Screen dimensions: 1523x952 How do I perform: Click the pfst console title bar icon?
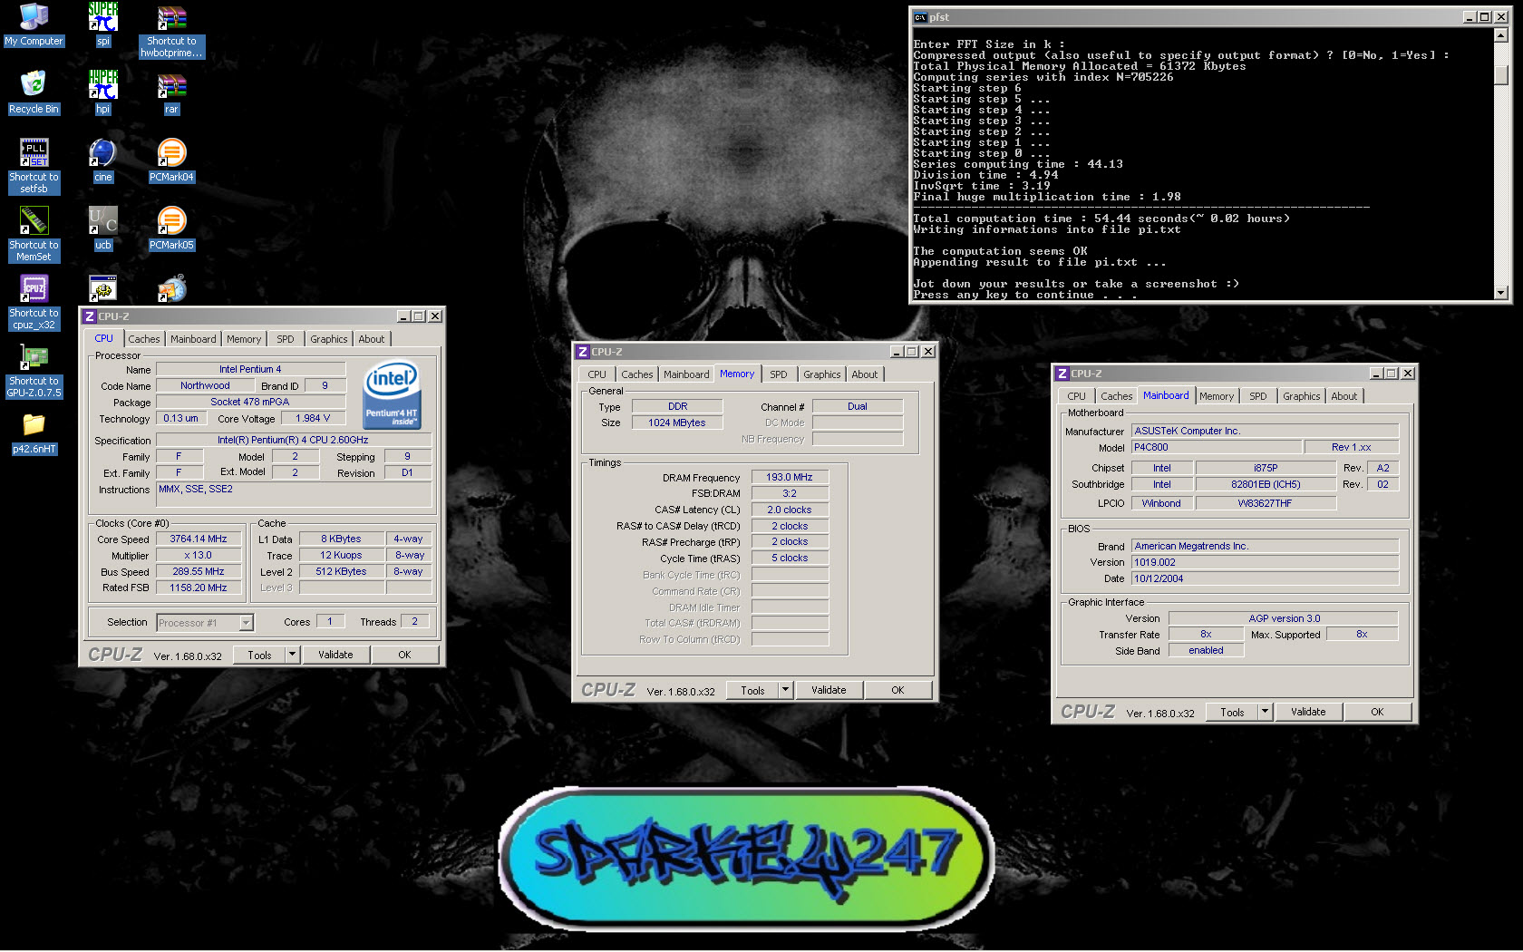[920, 16]
